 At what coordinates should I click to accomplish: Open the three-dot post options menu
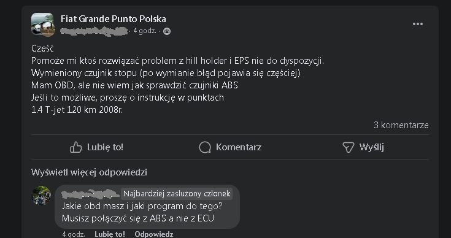418,24
